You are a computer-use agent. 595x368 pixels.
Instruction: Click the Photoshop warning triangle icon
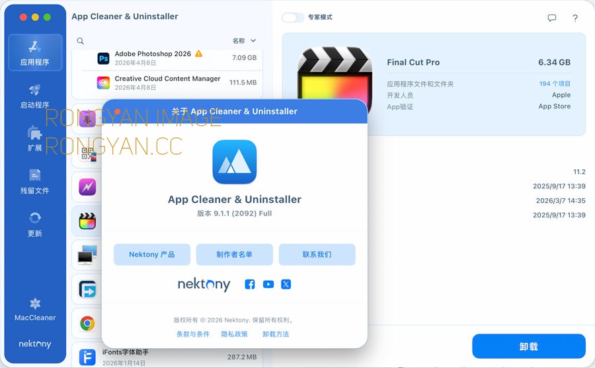(198, 54)
